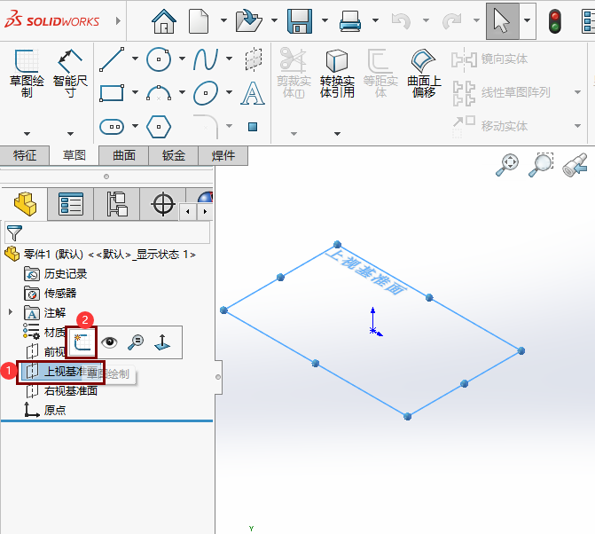Image resolution: width=595 pixels, height=534 pixels.
Task: Toggle plane visibility eye icon
Action: (x=109, y=342)
